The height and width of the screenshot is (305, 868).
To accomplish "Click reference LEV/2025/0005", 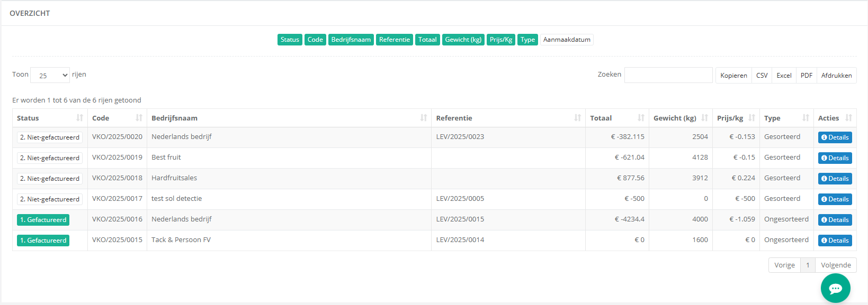I will (x=460, y=199).
